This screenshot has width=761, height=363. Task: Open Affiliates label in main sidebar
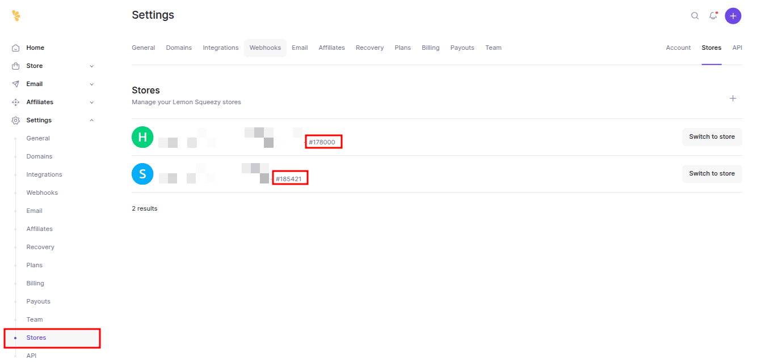40,103
